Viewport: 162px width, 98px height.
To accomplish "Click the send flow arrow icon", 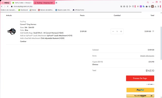I will point(130,6).
